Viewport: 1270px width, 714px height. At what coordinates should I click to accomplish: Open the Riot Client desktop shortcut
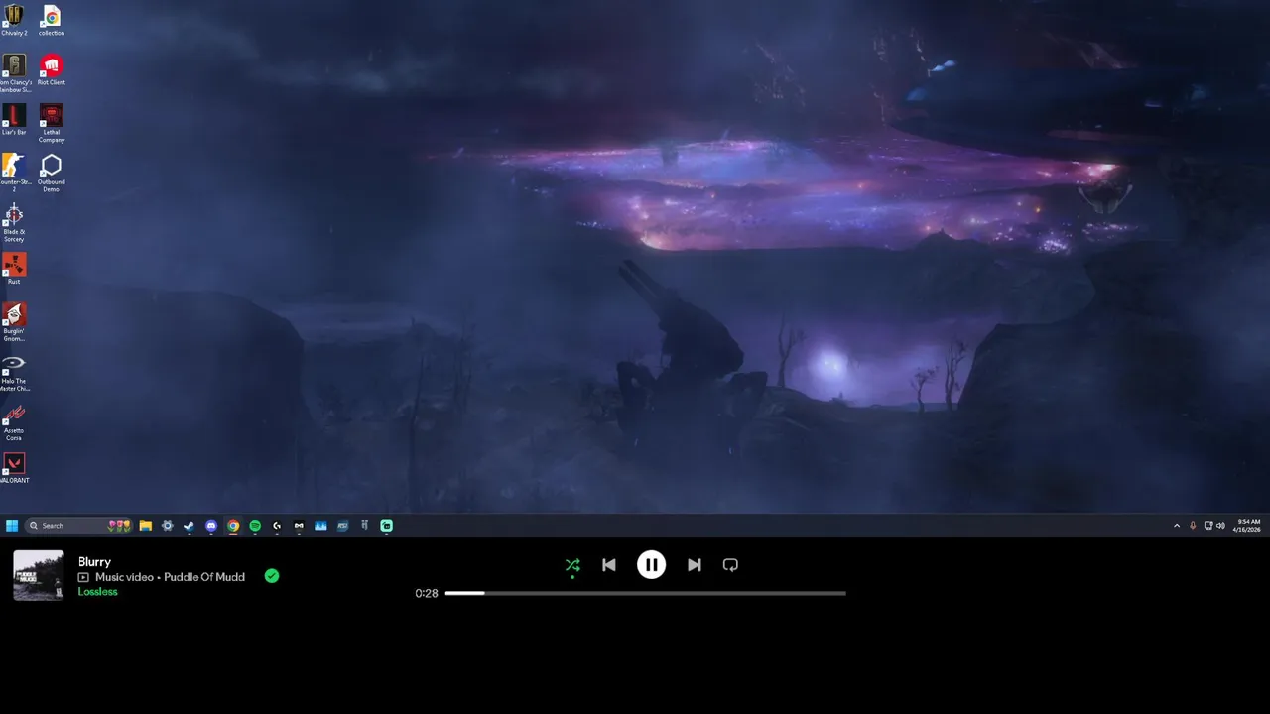click(52, 69)
